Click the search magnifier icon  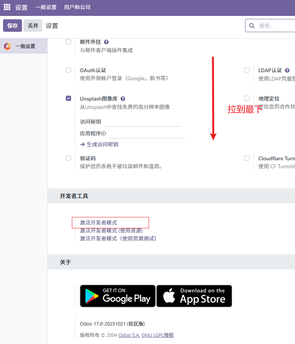tap(252, 26)
